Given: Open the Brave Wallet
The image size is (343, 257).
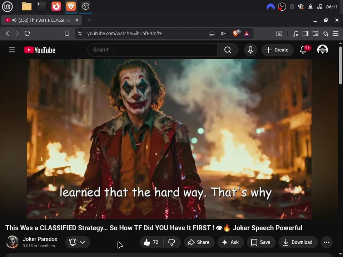Looking at the screenshot, I should pyautogui.click(x=315, y=34).
